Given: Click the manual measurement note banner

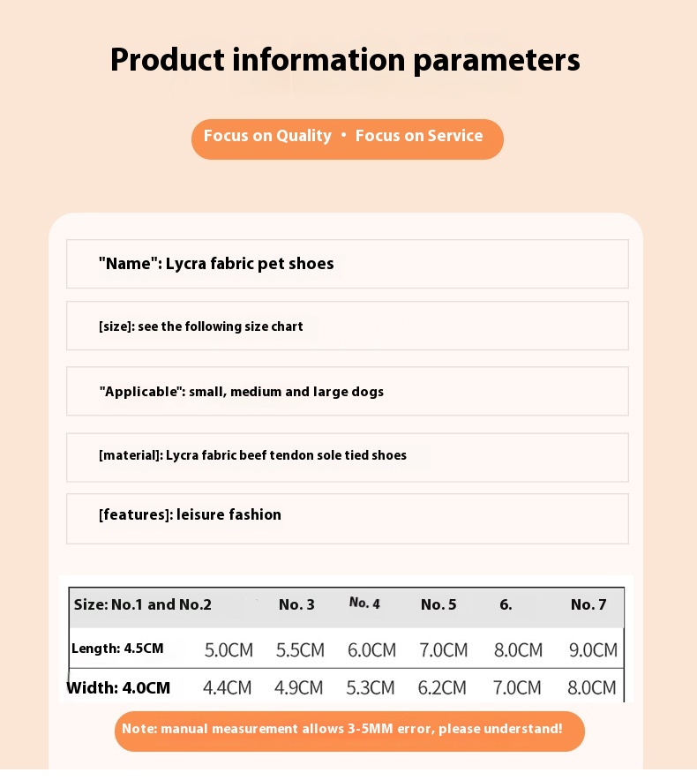Looking at the screenshot, I should 349,731.
